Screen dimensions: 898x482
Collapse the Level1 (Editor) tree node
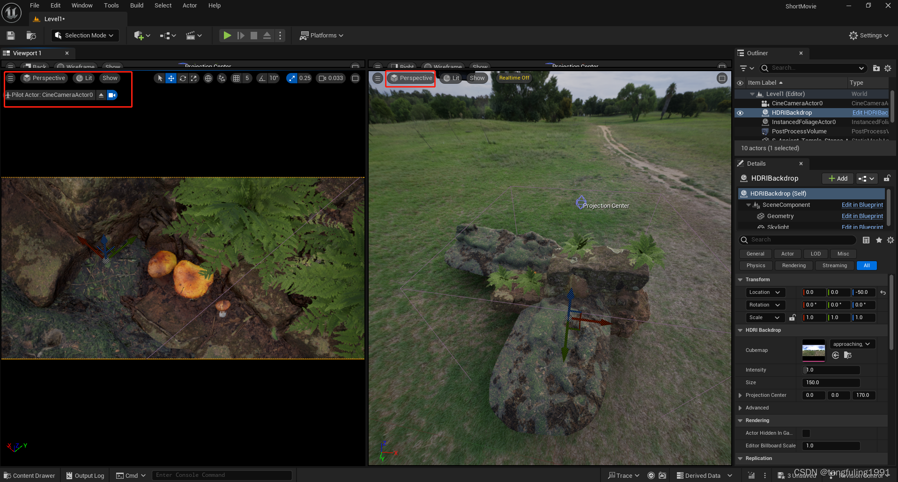click(752, 94)
